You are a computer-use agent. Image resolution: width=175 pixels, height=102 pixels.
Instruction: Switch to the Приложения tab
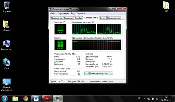(x=57, y=18)
